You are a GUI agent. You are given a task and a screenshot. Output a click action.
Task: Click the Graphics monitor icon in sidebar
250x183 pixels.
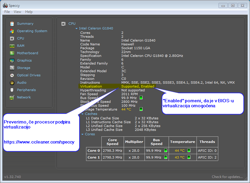pyautogui.click(x=12, y=60)
